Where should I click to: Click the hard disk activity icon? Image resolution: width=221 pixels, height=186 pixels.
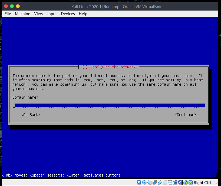(x=139, y=182)
